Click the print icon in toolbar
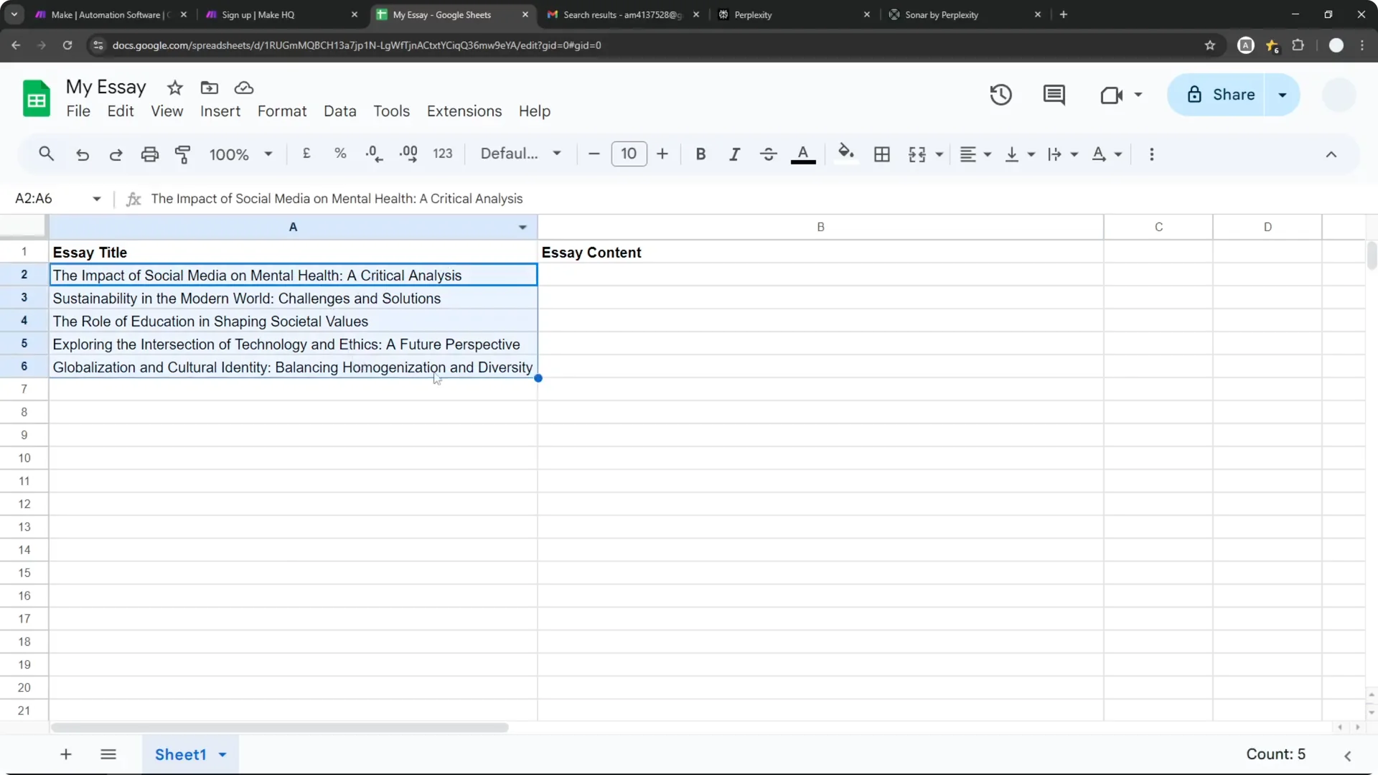The image size is (1378, 775). coord(149,154)
